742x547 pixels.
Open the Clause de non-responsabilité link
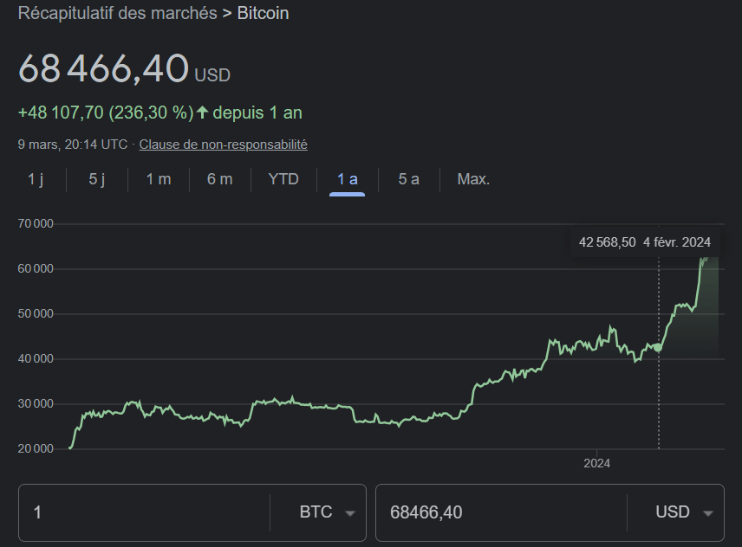point(223,145)
